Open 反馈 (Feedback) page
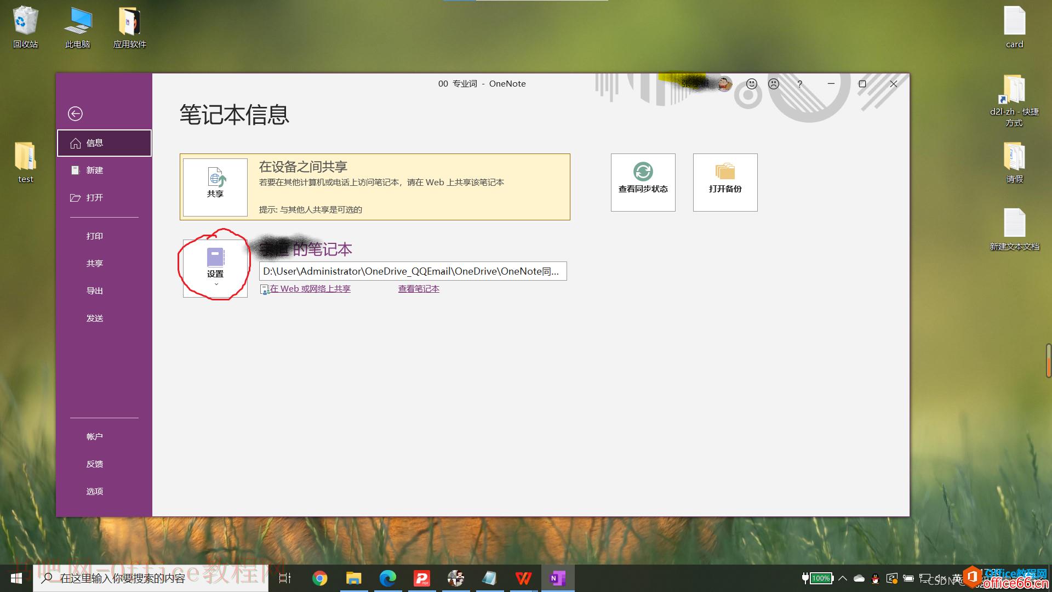 104,464
